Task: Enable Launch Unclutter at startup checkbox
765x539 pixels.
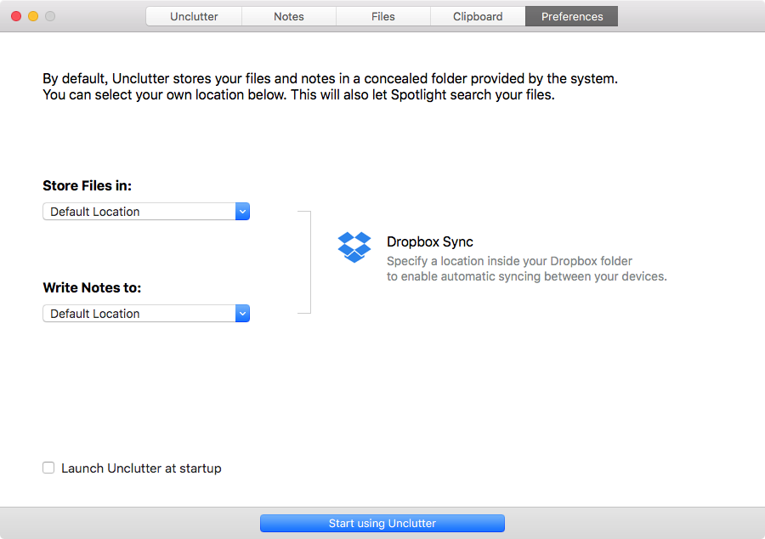Action: (48, 468)
